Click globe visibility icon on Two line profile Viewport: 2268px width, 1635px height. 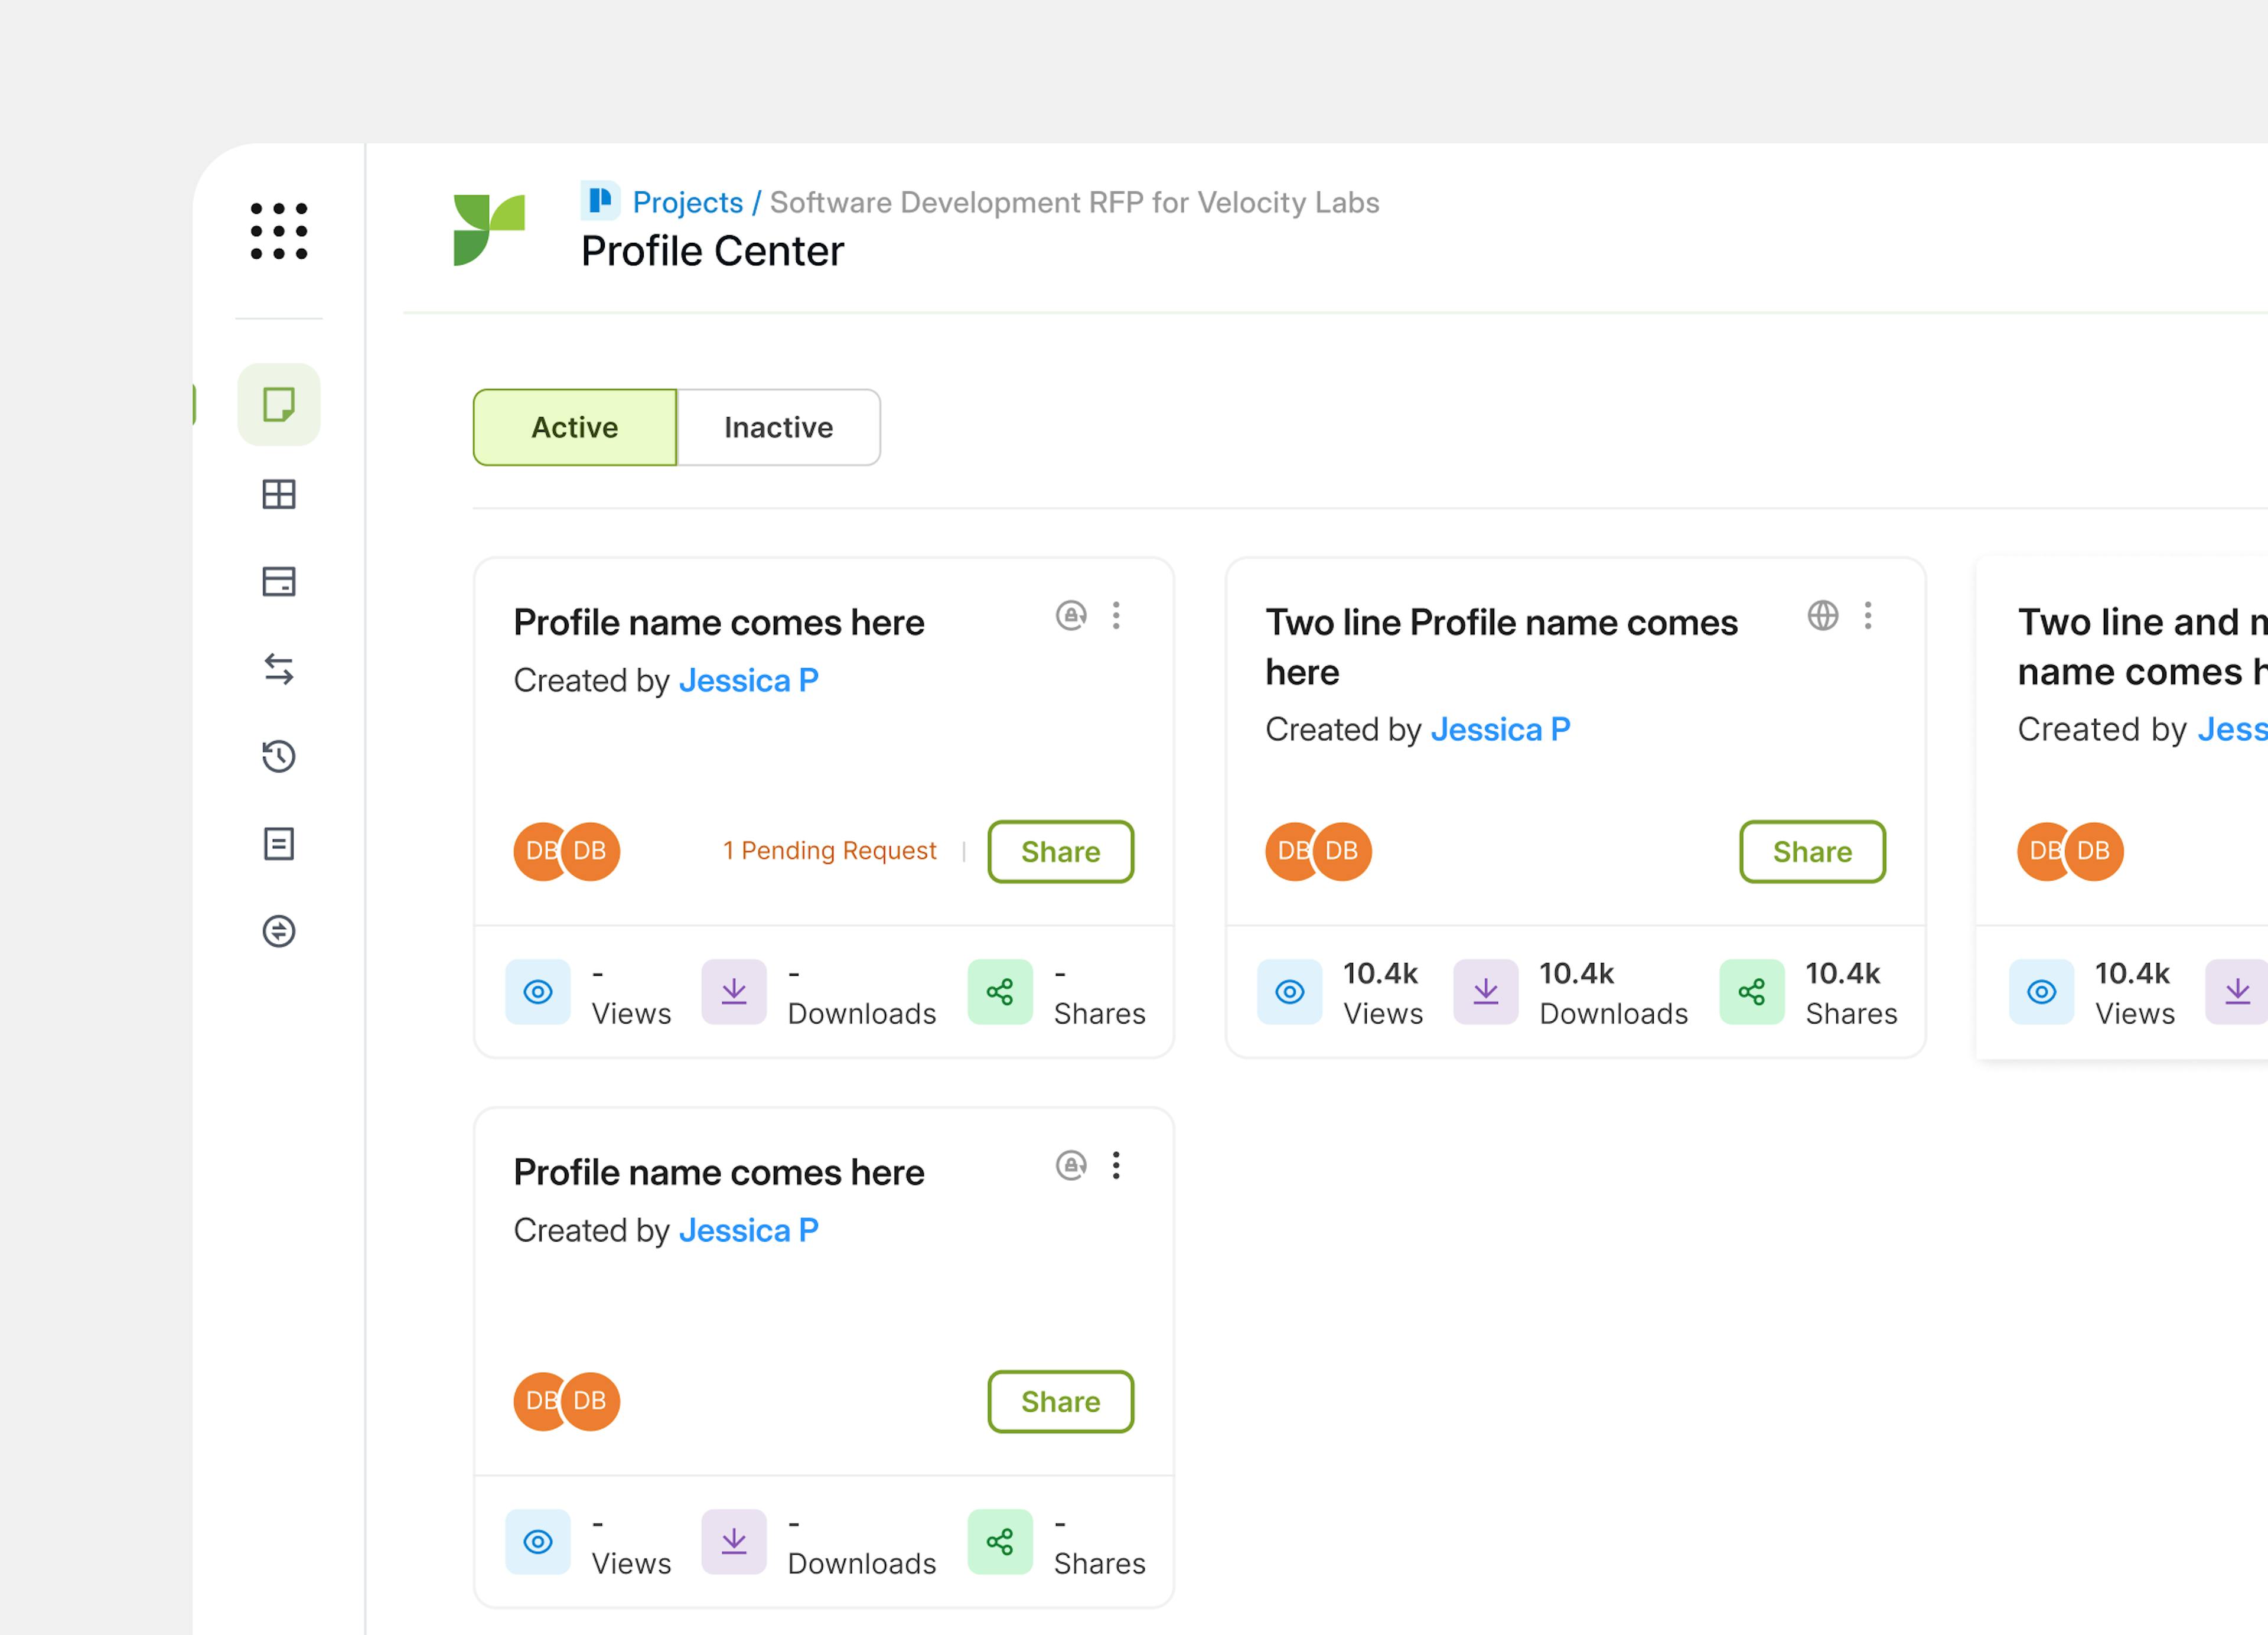[x=1822, y=615]
